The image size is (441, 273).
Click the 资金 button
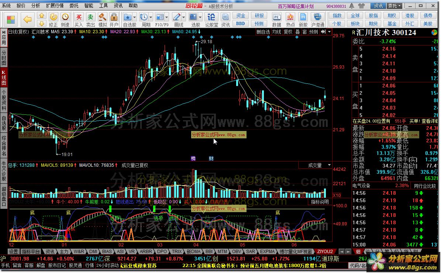click(x=241, y=16)
